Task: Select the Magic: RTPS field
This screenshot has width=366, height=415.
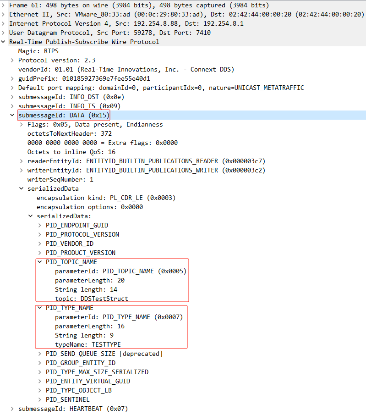Action: 38,51
